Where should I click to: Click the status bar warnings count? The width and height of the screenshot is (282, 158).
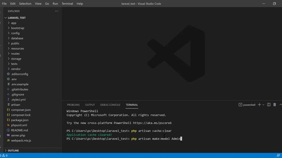click(5, 155)
